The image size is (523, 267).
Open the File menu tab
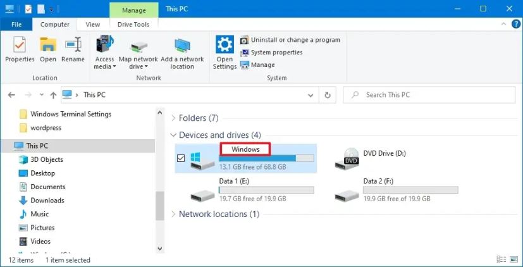pyautogui.click(x=16, y=25)
